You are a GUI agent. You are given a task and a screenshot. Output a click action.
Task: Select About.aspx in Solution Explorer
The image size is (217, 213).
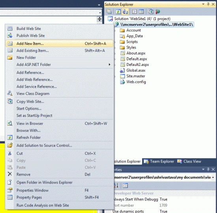(x=133, y=53)
